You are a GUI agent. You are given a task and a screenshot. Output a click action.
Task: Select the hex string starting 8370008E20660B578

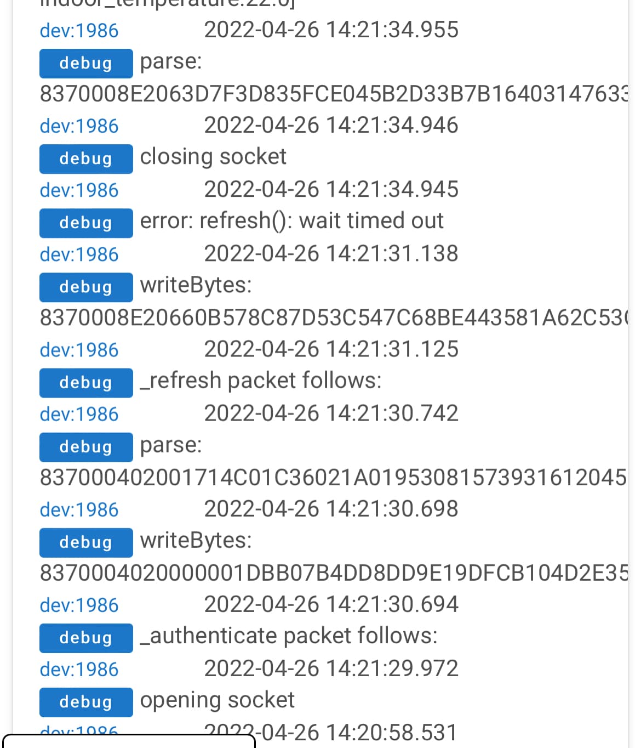coord(334,318)
